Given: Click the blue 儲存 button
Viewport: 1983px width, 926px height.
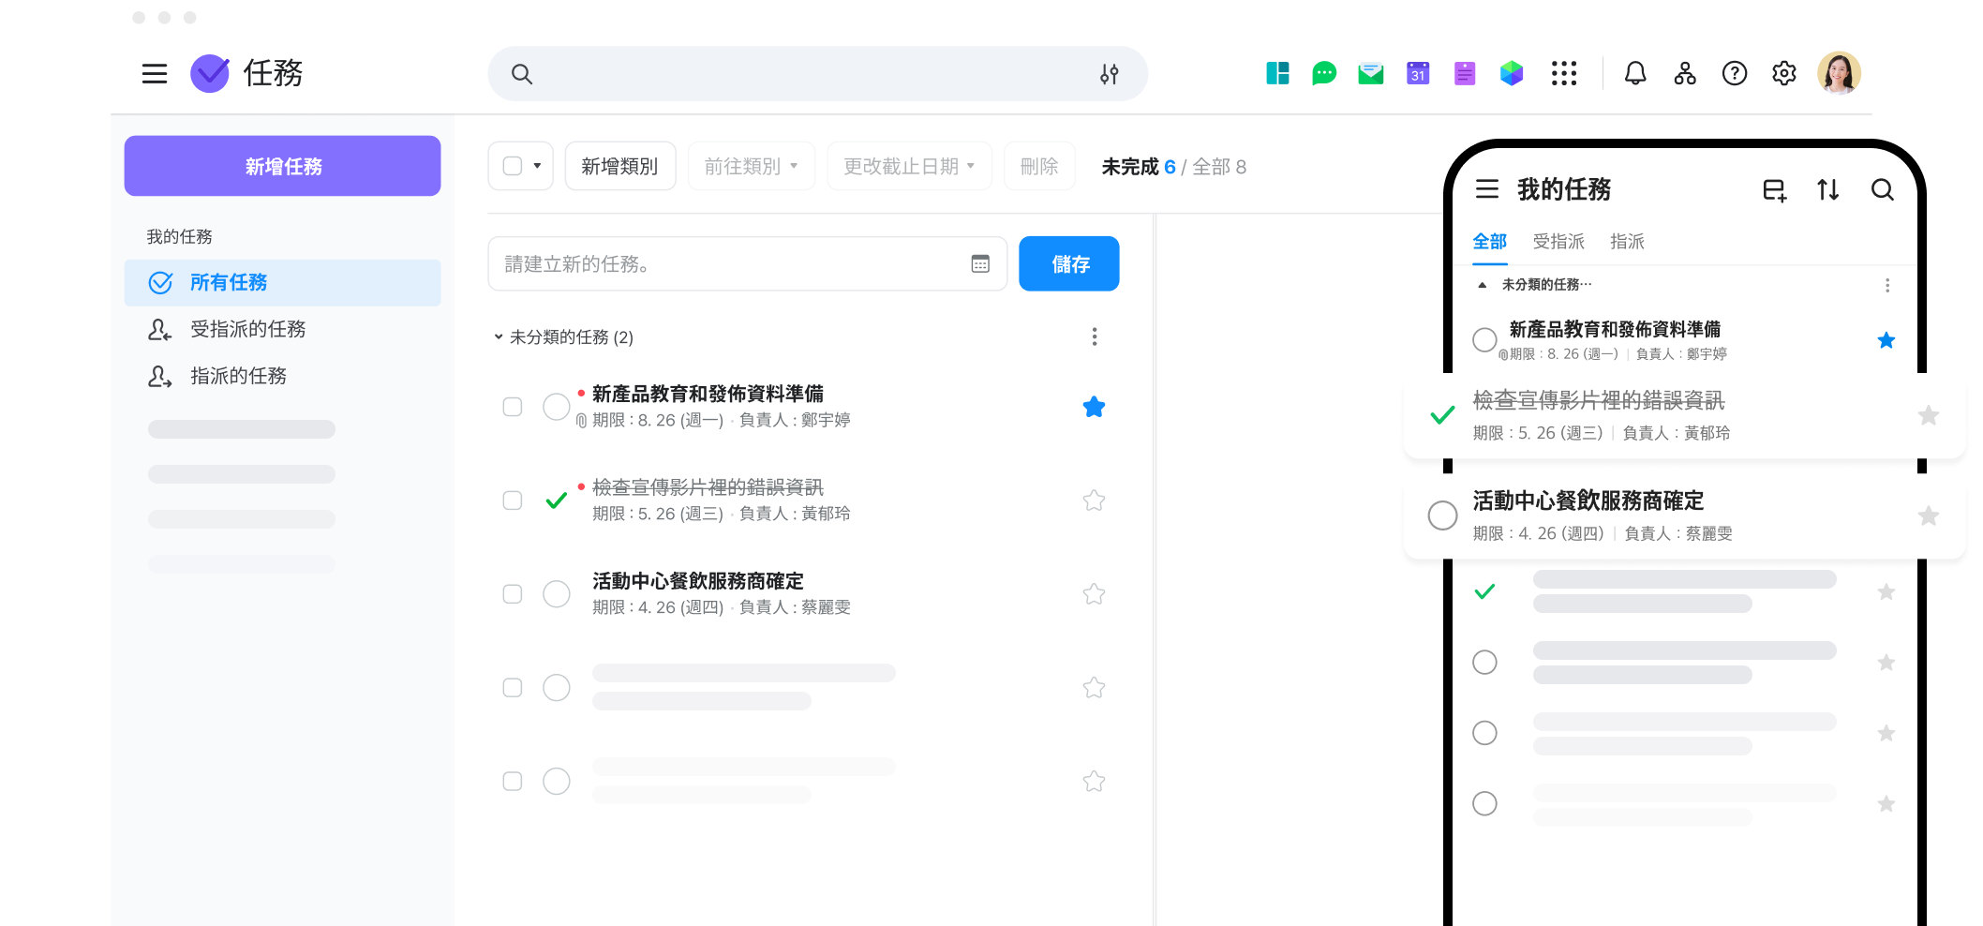Looking at the screenshot, I should point(1068,263).
